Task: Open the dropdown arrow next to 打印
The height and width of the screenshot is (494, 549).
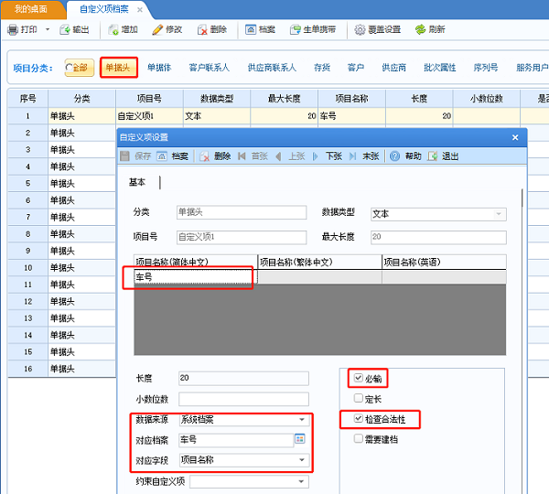Action: [x=48, y=30]
